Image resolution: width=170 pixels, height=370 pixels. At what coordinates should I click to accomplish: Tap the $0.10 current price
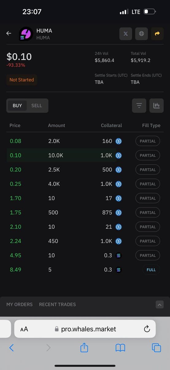click(19, 57)
